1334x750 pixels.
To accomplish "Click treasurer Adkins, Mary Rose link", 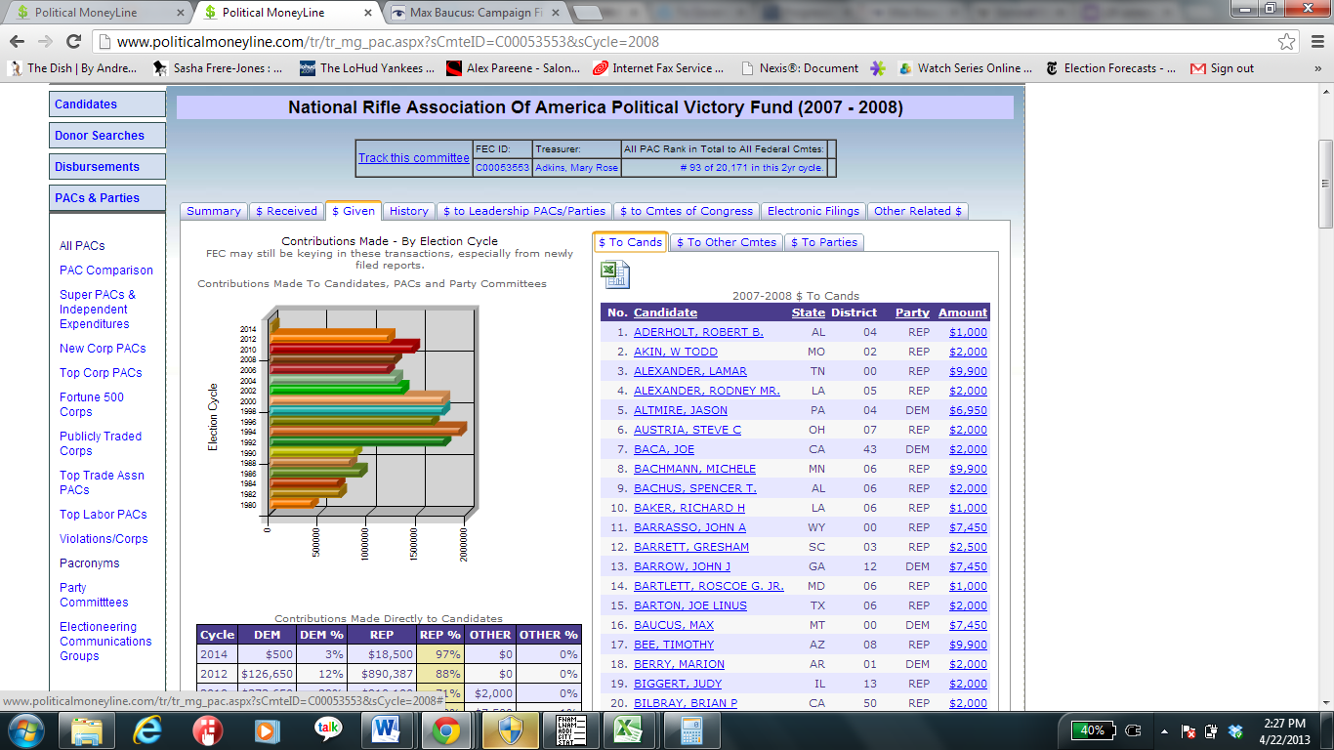I will 577,168.
